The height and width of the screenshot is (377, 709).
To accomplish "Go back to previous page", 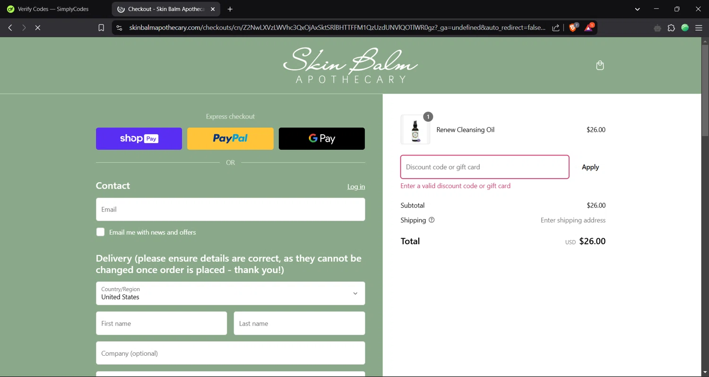I will [x=10, y=28].
